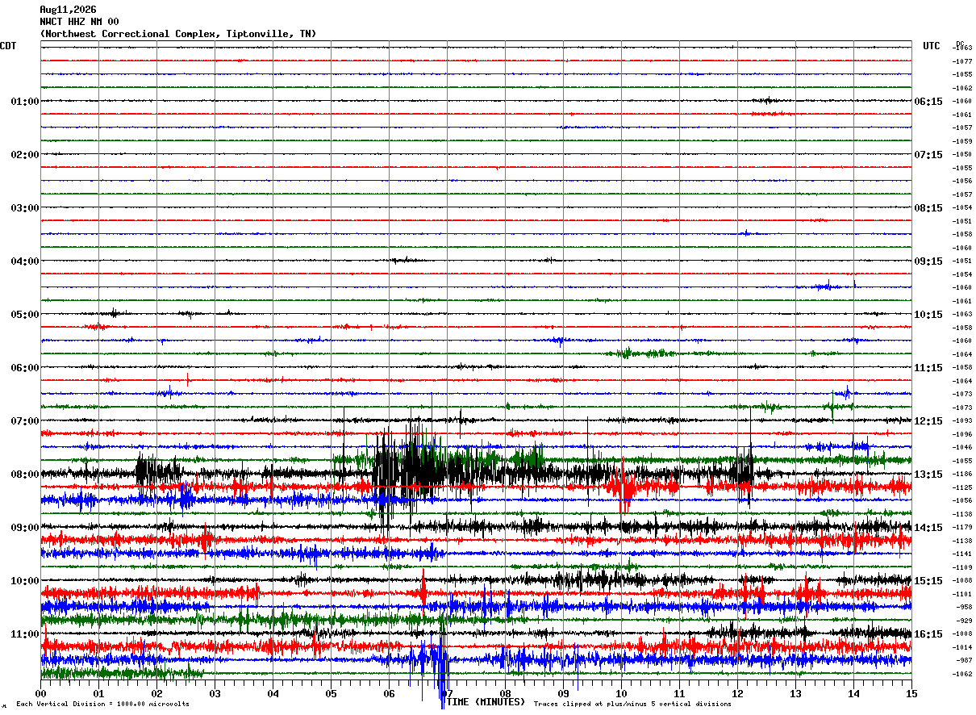This screenshot has height=715, width=976.
Task: Click the 08:15 UTC time label
Action: tap(928, 208)
